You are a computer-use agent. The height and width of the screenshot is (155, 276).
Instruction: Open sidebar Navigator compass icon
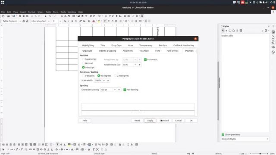click(273, 52)
